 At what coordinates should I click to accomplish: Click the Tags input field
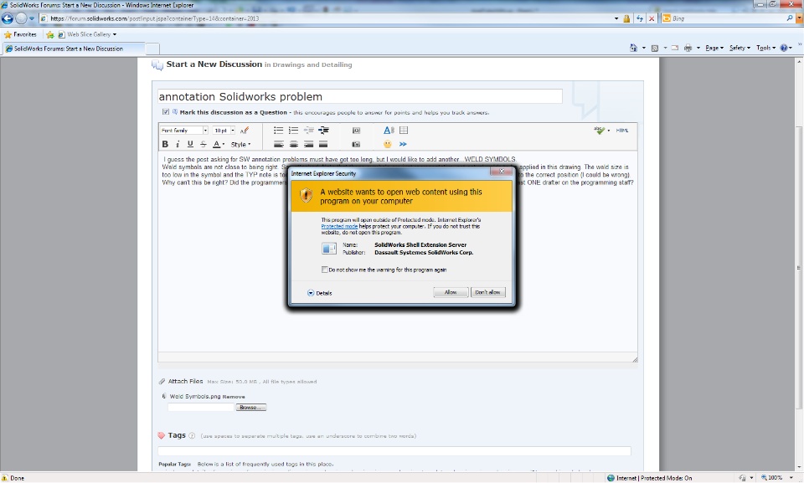pos(394,450)
